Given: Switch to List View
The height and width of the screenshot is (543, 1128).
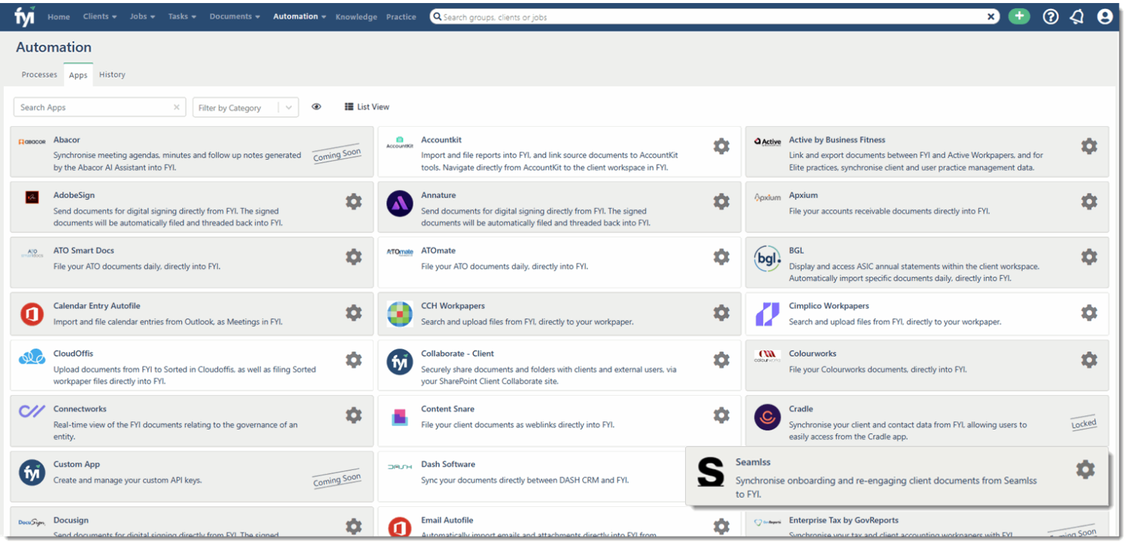Looking at the screenshot, I should (x=367, y=107).
